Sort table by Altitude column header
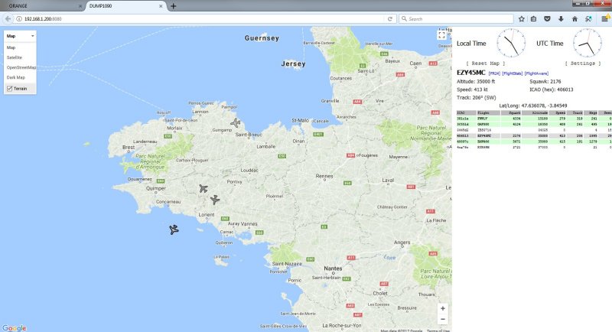612x332 pixels. tap(535, 112)
